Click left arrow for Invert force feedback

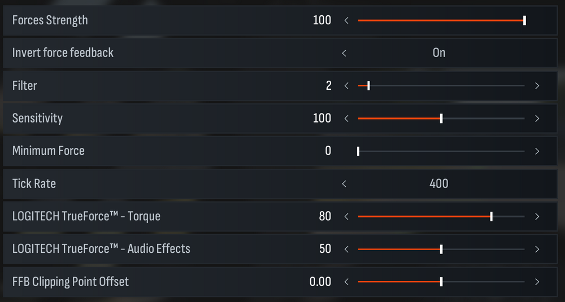[x=344, y=53]
